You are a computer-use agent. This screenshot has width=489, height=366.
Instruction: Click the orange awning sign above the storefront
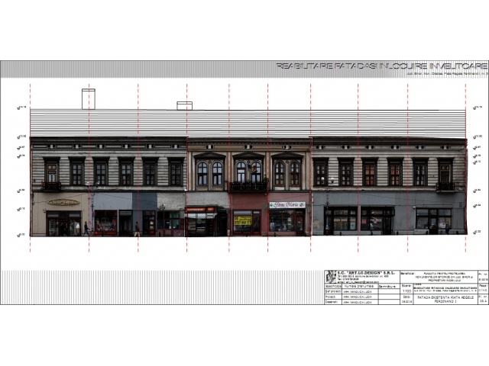point(200,209)
